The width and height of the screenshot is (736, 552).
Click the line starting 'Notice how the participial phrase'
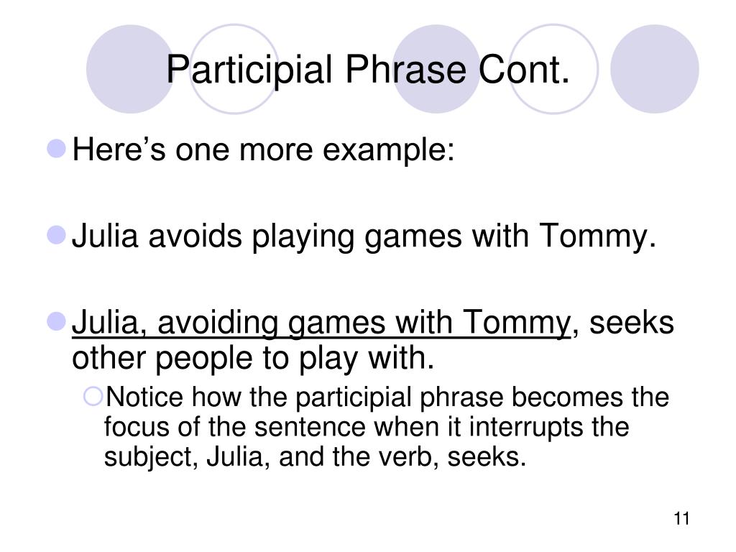click(387, 397)
